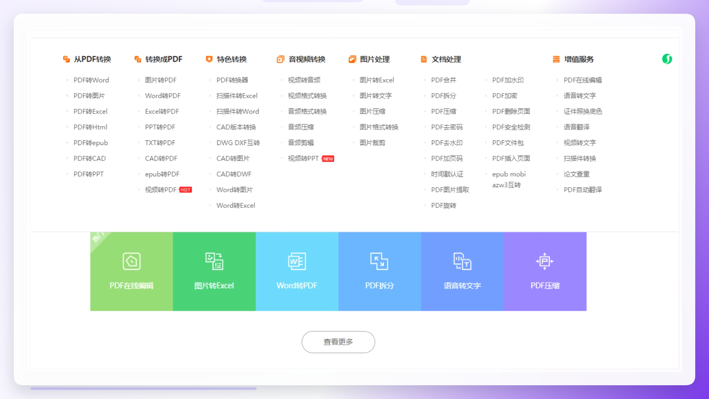Open PDF旋转 tool
Screen dimensions: 709x399
[x=443, y=206]
